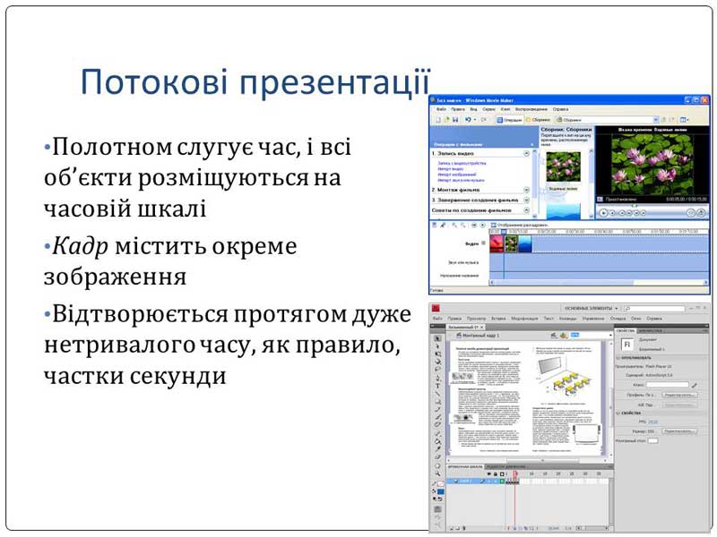Click the Undo icon in Movie Maker toolbar
717x537 pixels.
(x=467, y=119)
